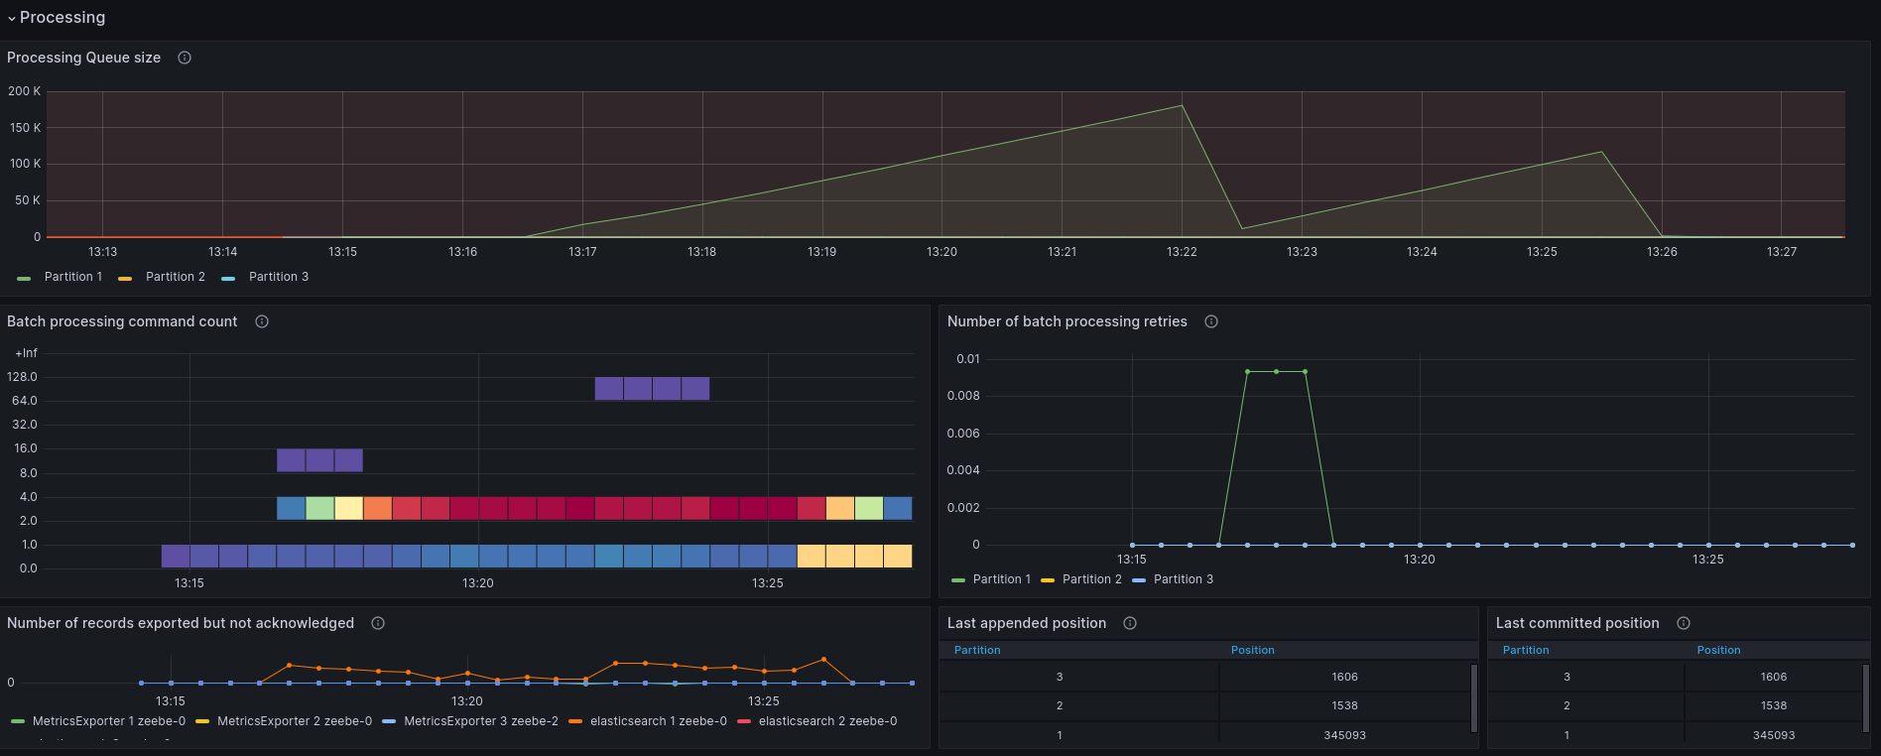Viewport: 1881px width, 756px height.
Task: Show info for Number of batch processing retries
Action: [x=1211, y=321]
